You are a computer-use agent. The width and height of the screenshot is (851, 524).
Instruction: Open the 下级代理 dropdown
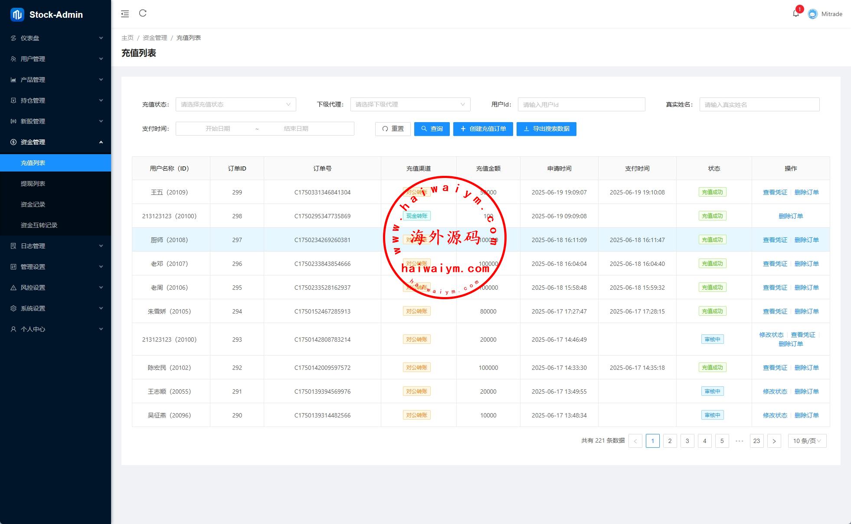[x=410, y=104]
